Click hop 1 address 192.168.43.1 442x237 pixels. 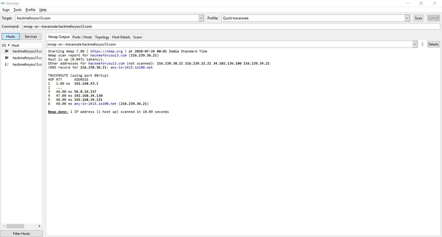(86, 84)
